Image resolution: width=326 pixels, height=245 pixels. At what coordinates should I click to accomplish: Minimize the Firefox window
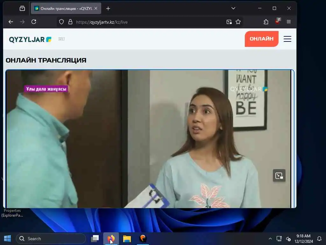[x=260, y=8]
